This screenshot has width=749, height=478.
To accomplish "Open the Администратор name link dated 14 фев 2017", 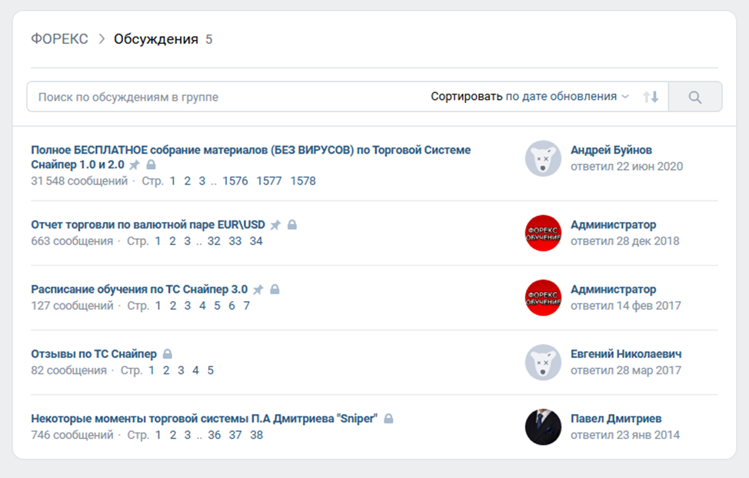I will click(614, 290).
